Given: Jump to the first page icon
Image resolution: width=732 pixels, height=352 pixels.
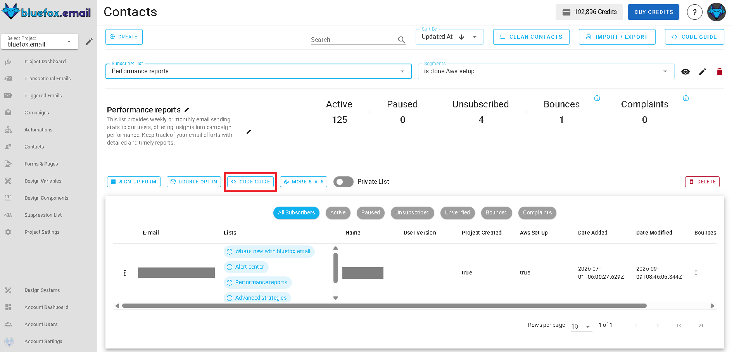Looking at the screenshot, I should (x=679, y=325).
